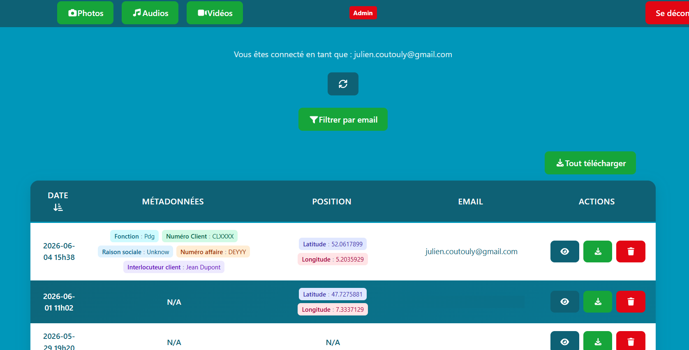689x350 pixels.
Task: Sort by the DATE column sort icon
Action: [58, 207]
